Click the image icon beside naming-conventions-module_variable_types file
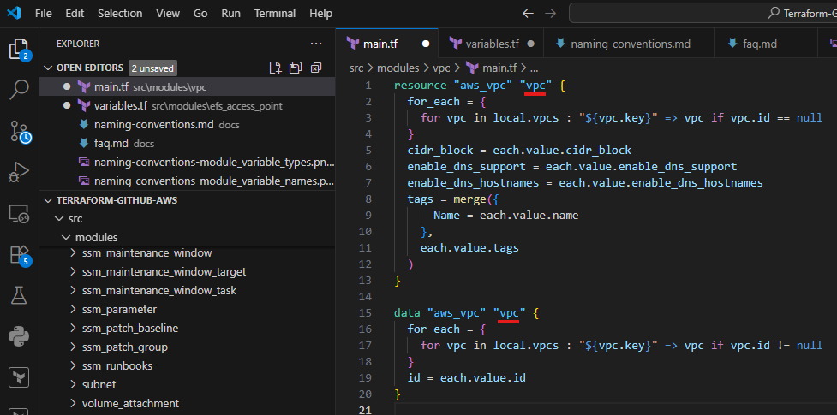This screenshot has width=837, height=415. click(x=83, y=162)
